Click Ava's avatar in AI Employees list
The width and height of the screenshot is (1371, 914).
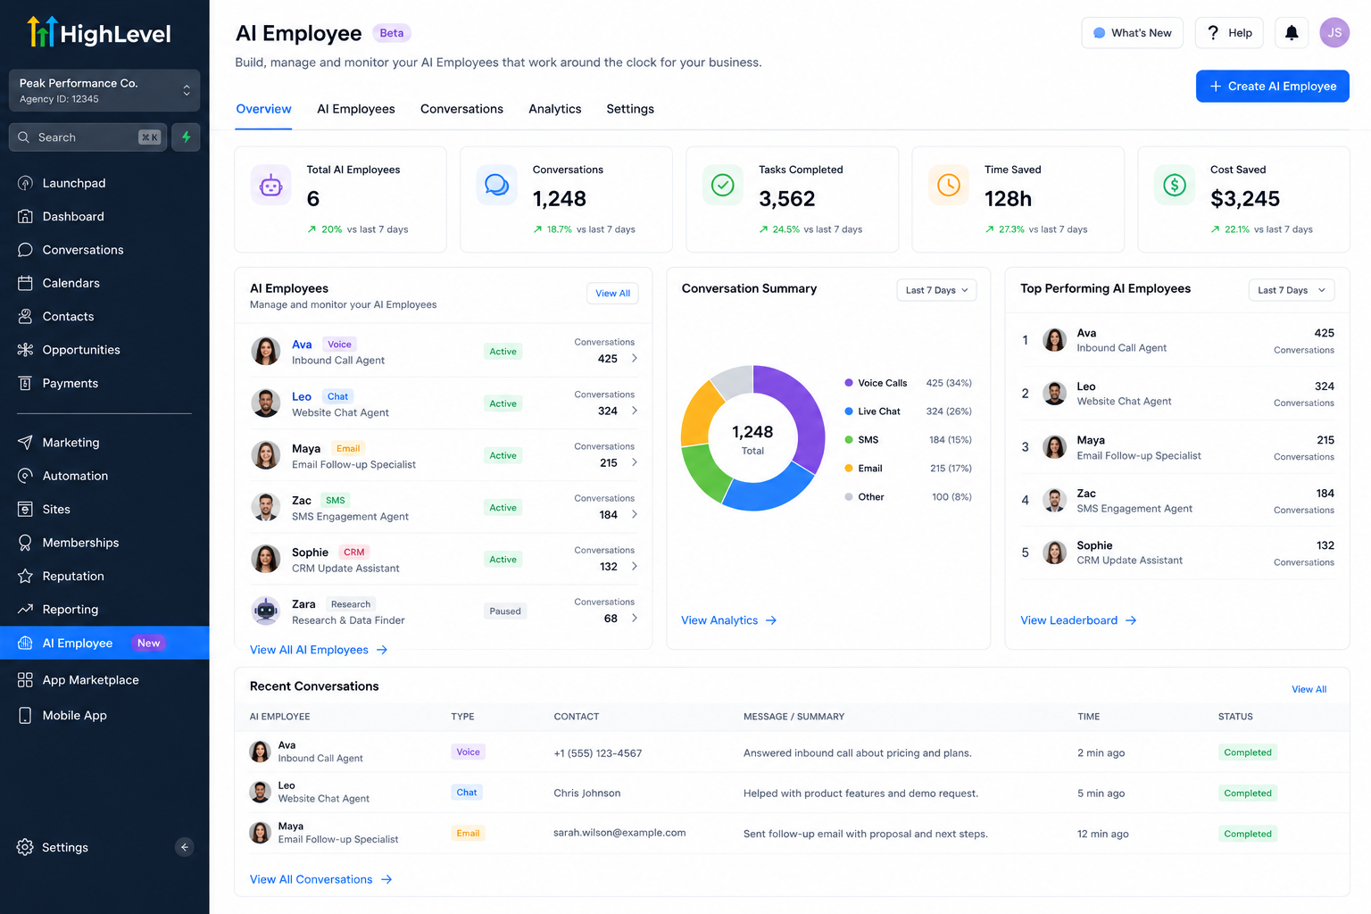click(266, 352)
